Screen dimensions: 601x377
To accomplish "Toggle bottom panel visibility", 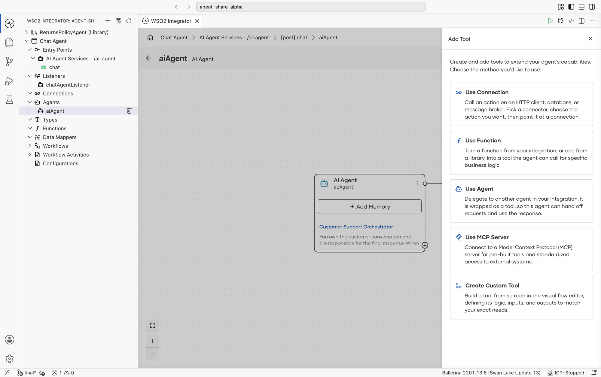I will [x=581, y=7].
